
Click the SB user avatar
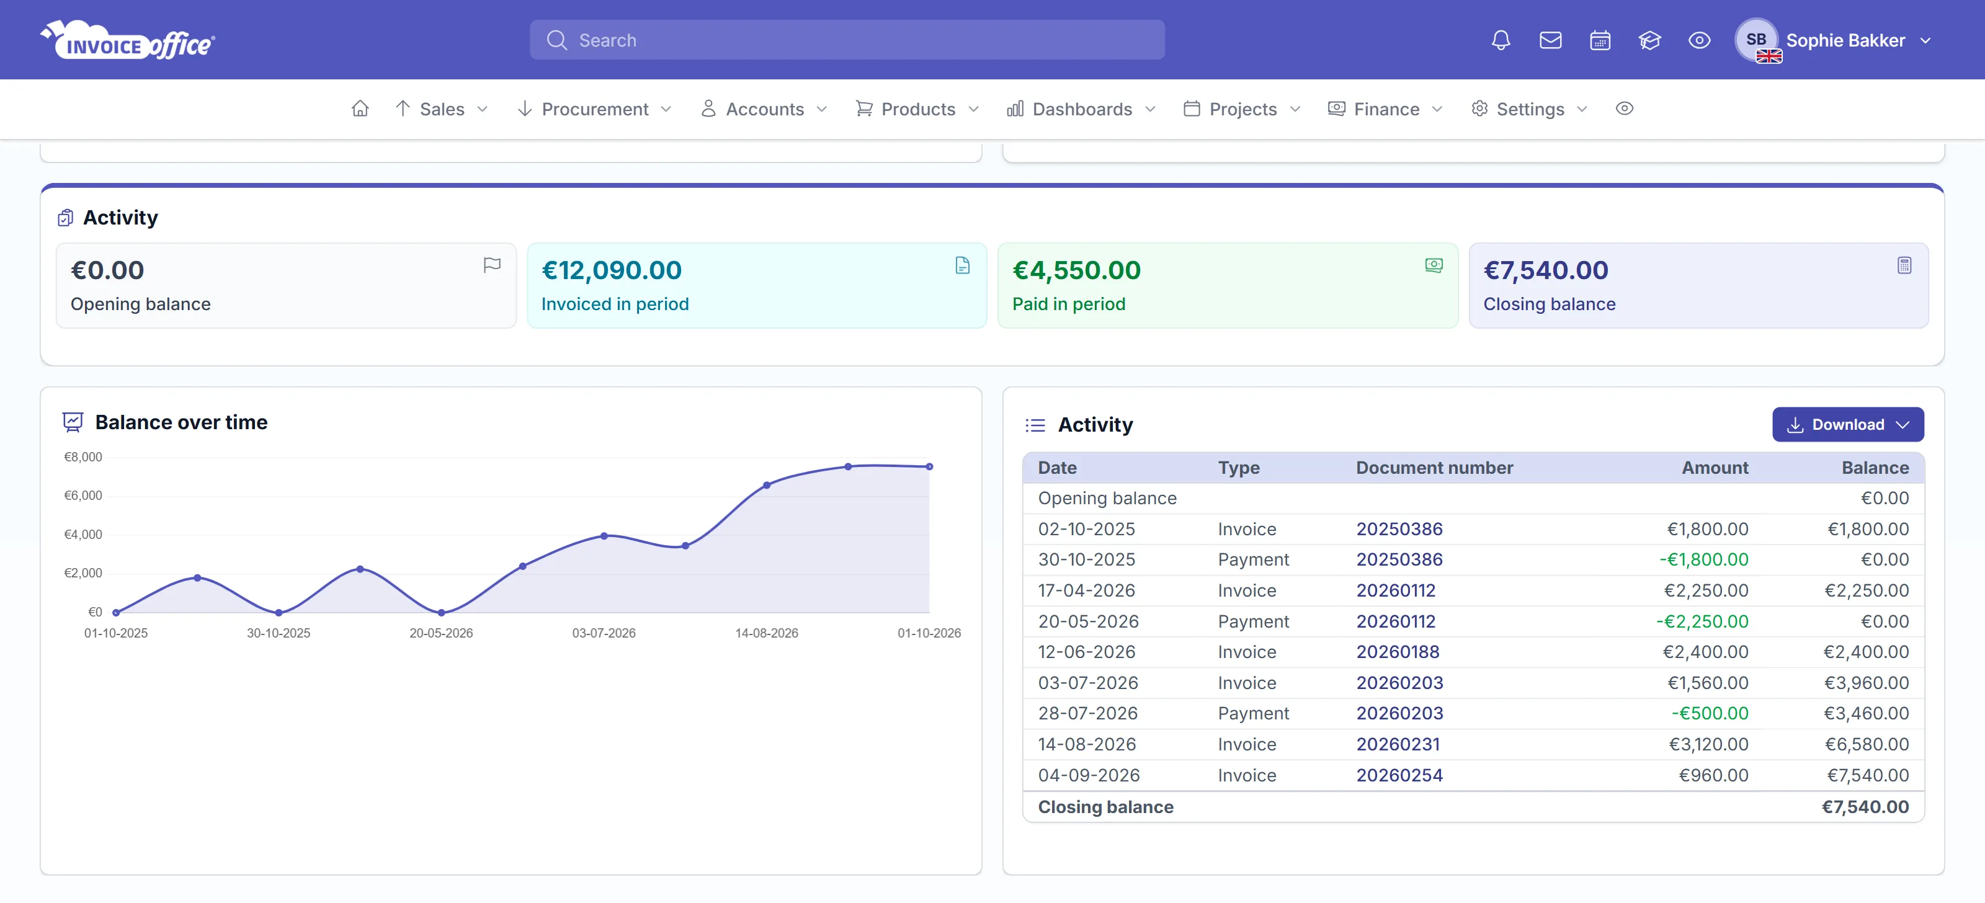1756,40
